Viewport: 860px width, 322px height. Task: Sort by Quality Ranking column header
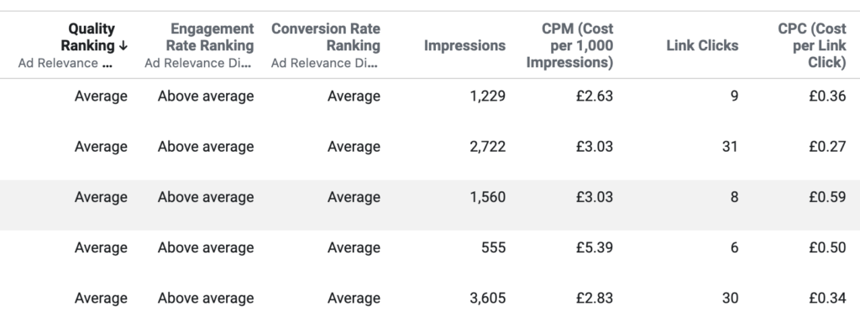click(94, 37)
